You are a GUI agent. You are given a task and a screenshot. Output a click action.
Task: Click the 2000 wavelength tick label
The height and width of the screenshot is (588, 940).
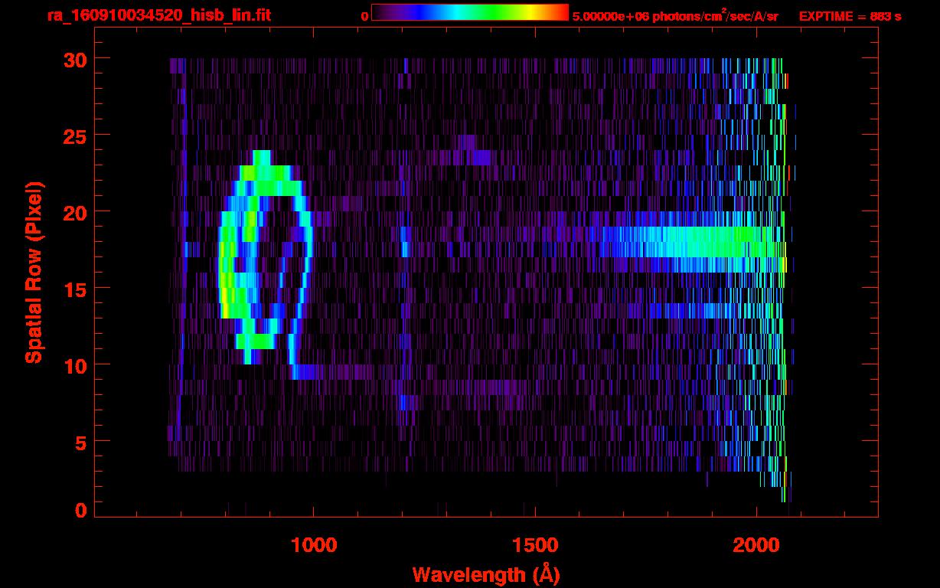click(x=756, y=545)
